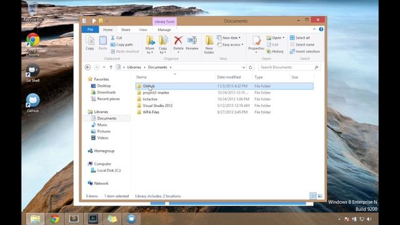Click the Library Tools contextual tab
Screen dimensions: 400x225
coord(164,22)
